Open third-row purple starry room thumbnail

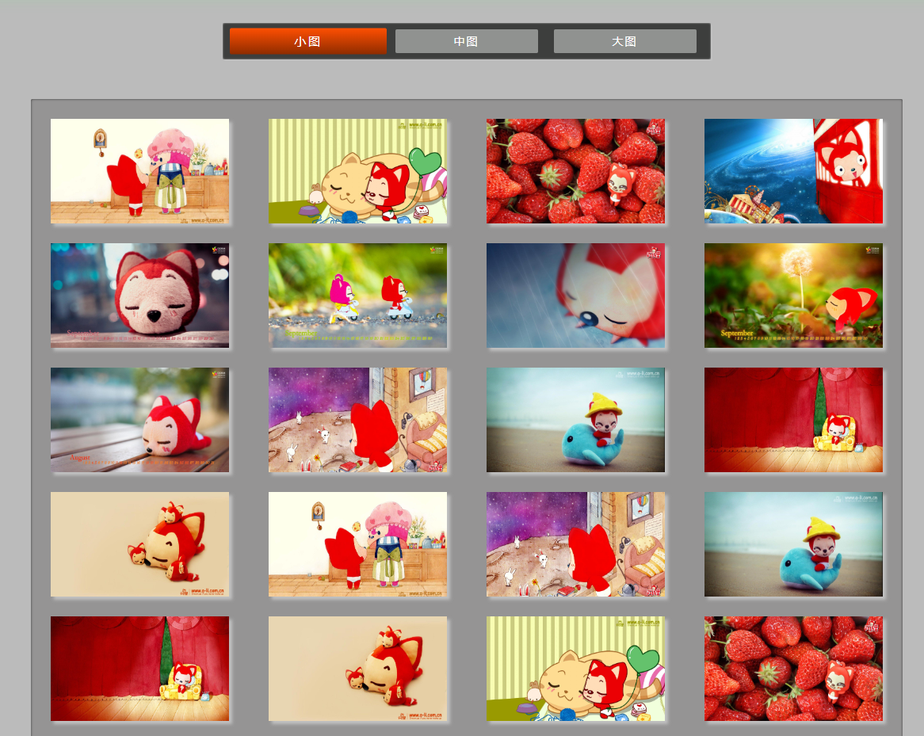tap(357, 420)
